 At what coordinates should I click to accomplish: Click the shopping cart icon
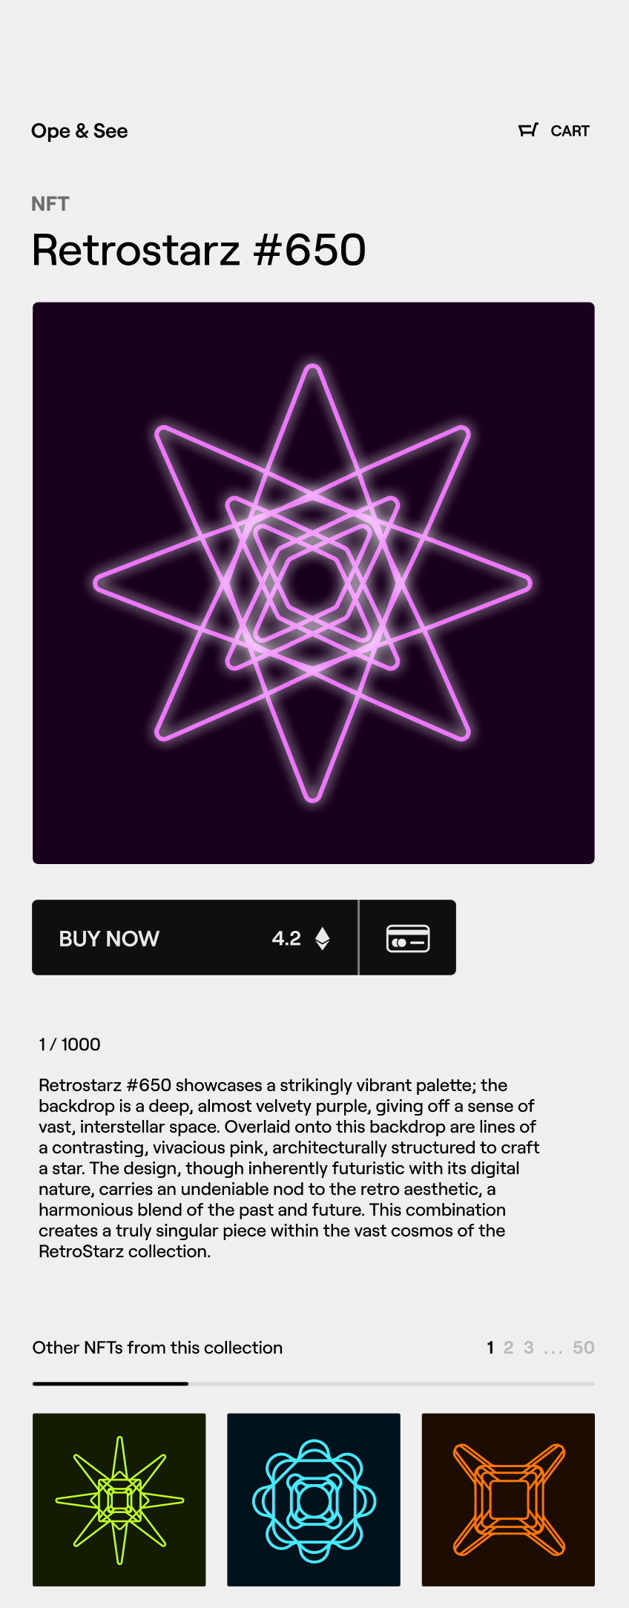(x=527, y=131)
